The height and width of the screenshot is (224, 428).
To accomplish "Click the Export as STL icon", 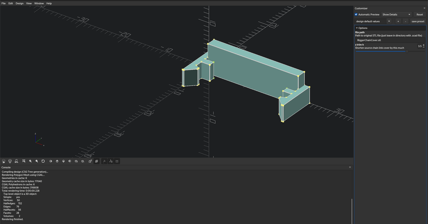I will coord(16,161).
